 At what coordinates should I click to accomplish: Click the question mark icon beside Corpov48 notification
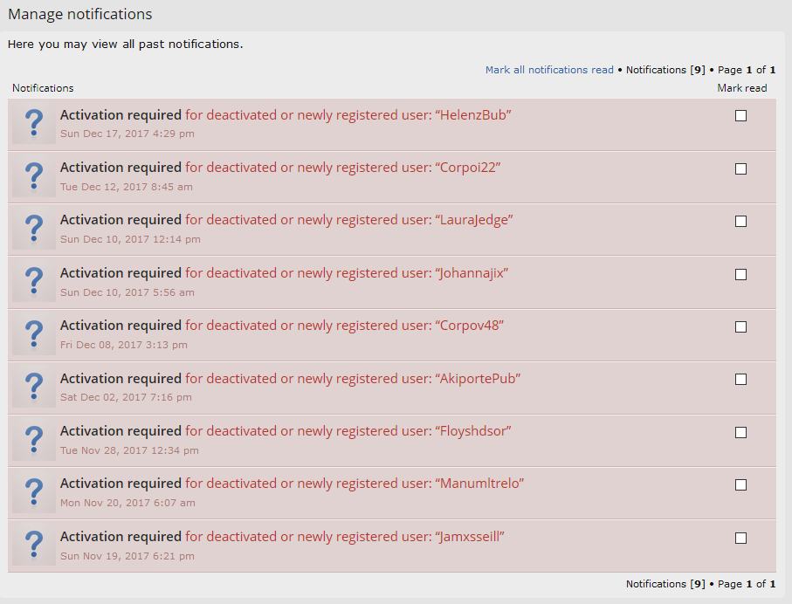point(34,334)
